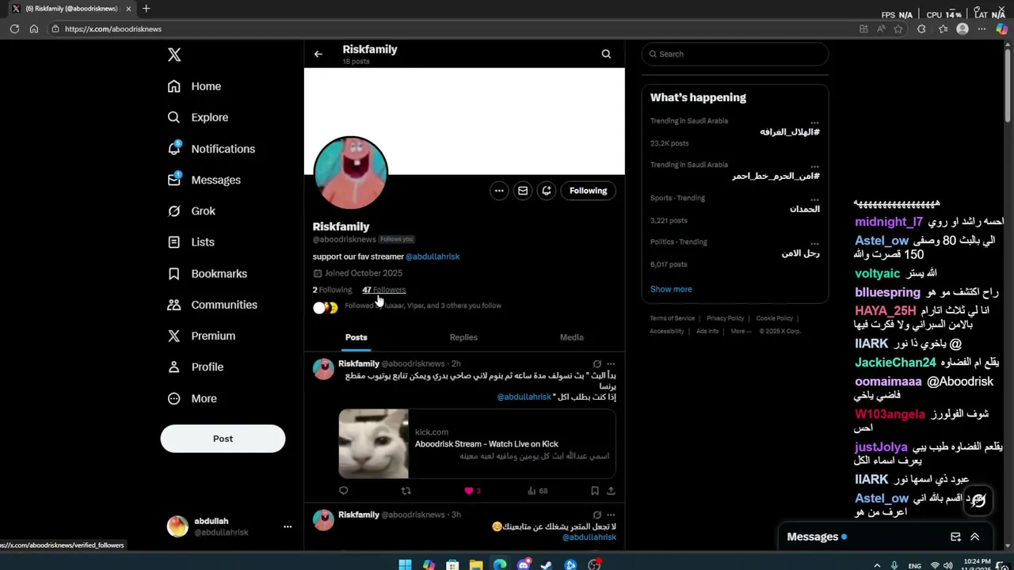The height and width of the screenshot is (570, 1014).
Task: Open more options on the 2h post
Action: [611, 364]
